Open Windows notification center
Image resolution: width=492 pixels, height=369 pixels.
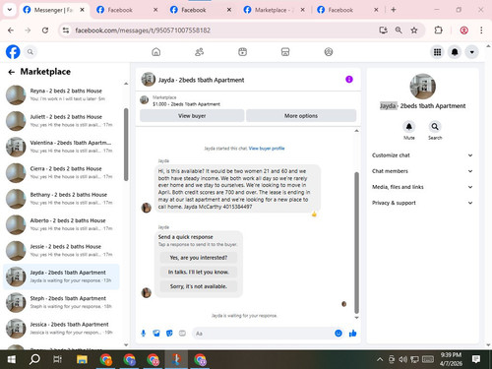click(x=476, y=359)
